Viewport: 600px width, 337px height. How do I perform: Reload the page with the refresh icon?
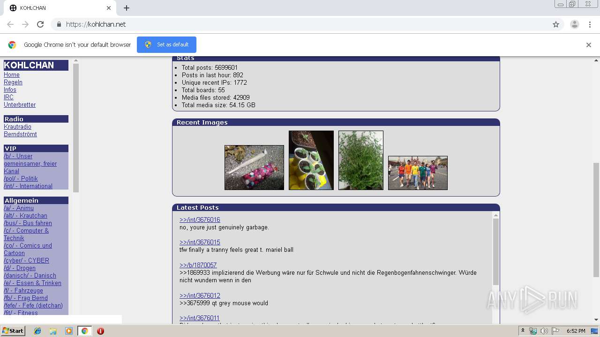pyautogui.click(x=40, y=24)
